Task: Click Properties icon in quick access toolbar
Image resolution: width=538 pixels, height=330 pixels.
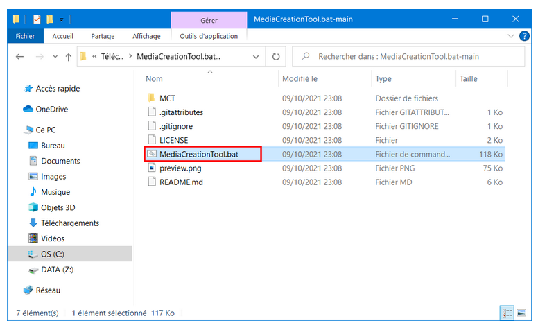Action: [x=37, y=19]
